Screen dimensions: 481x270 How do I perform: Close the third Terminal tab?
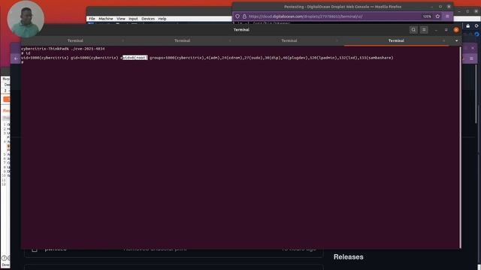[x=337, y=40]
